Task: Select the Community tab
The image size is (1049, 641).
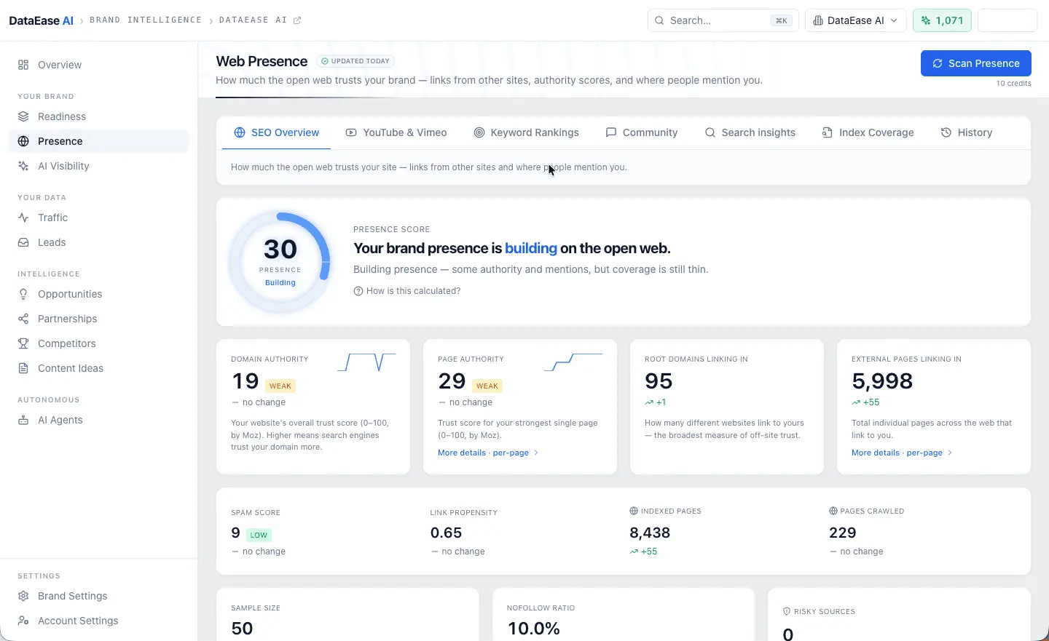Action: [x=642, y=132]
